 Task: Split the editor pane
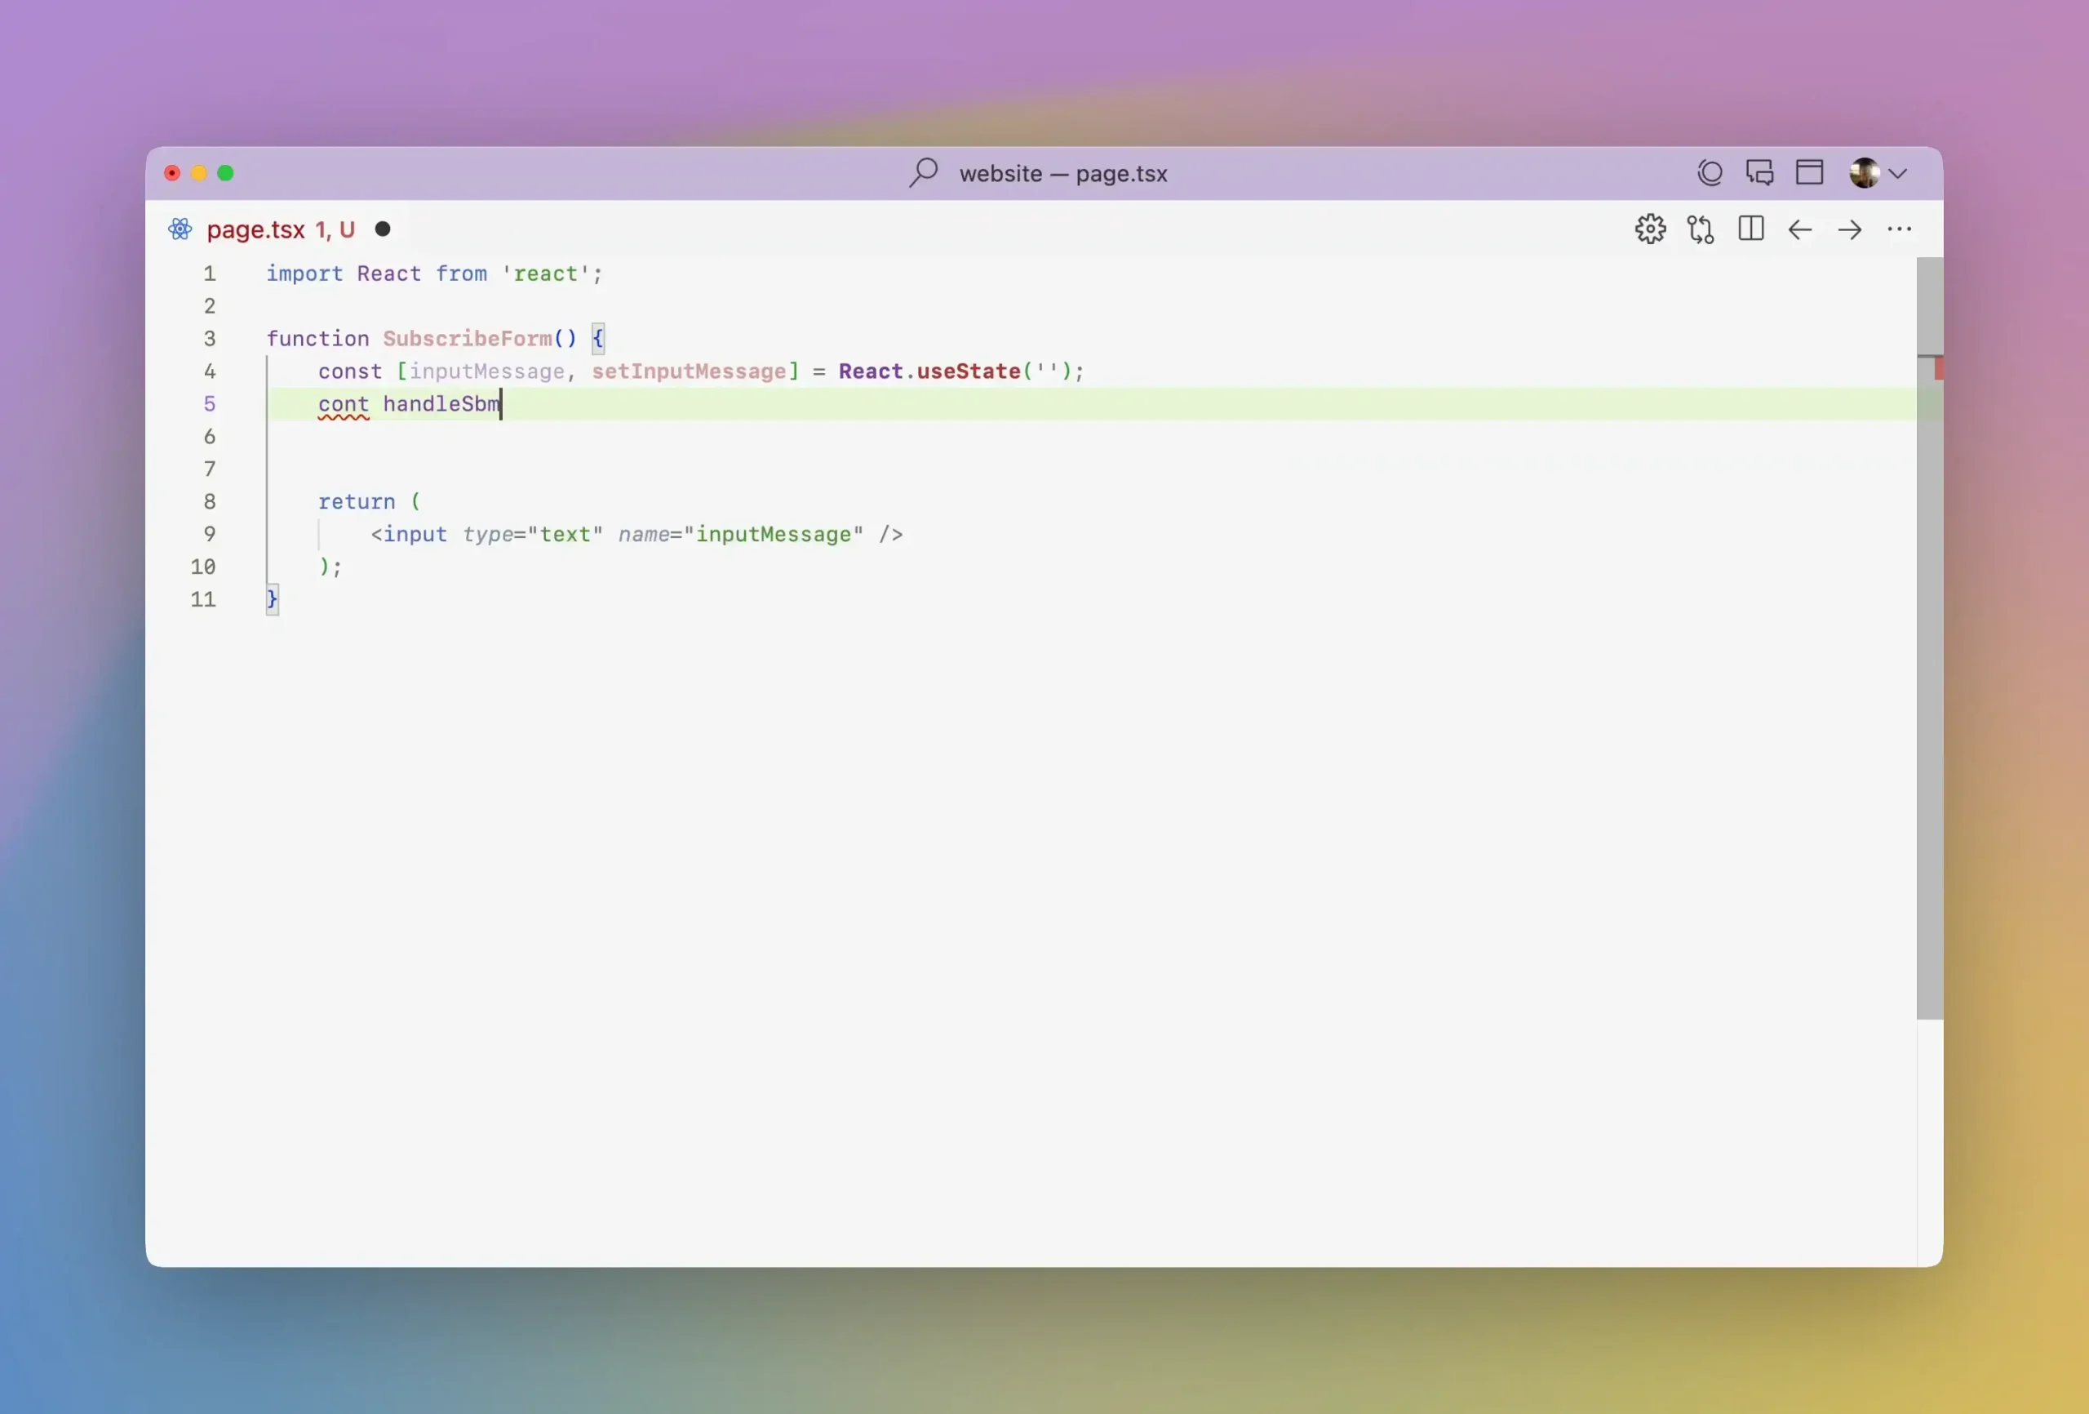point(1752,229)
